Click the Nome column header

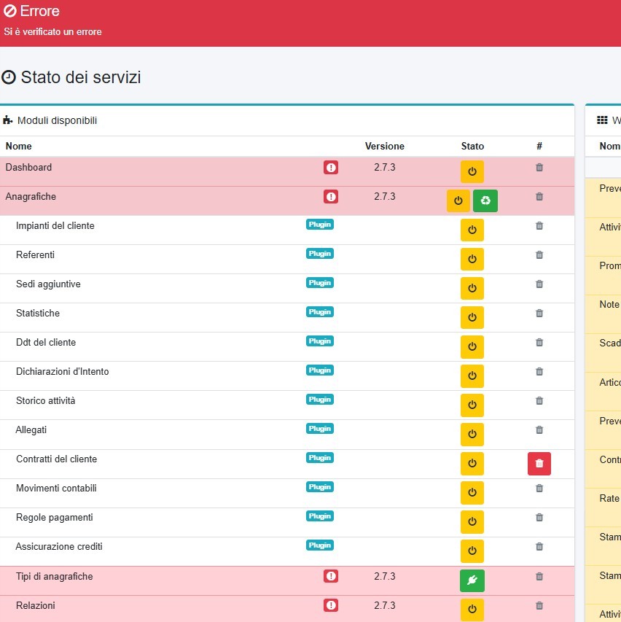point(19,147)
